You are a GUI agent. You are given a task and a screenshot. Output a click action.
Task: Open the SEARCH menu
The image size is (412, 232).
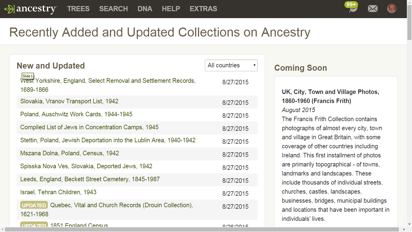(113, 9)
